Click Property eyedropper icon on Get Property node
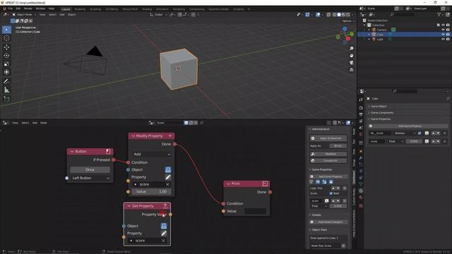 point(163,234)
